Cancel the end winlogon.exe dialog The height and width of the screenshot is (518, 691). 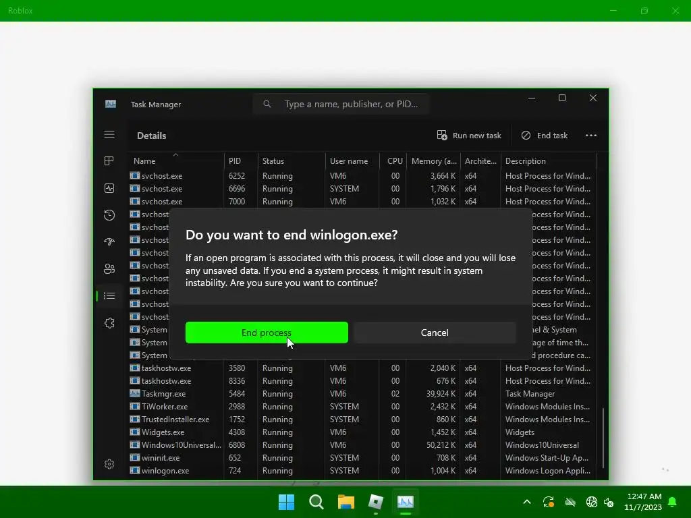click(435, 333)
